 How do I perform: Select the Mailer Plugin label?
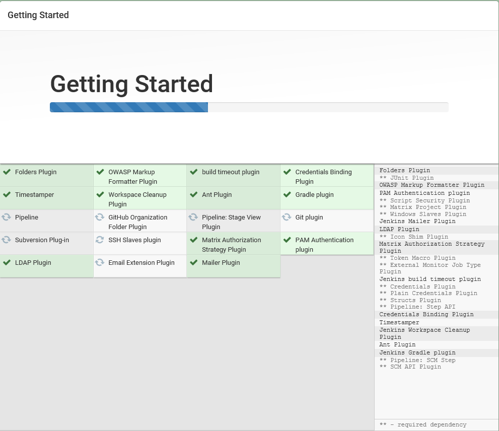pos(221,262)
